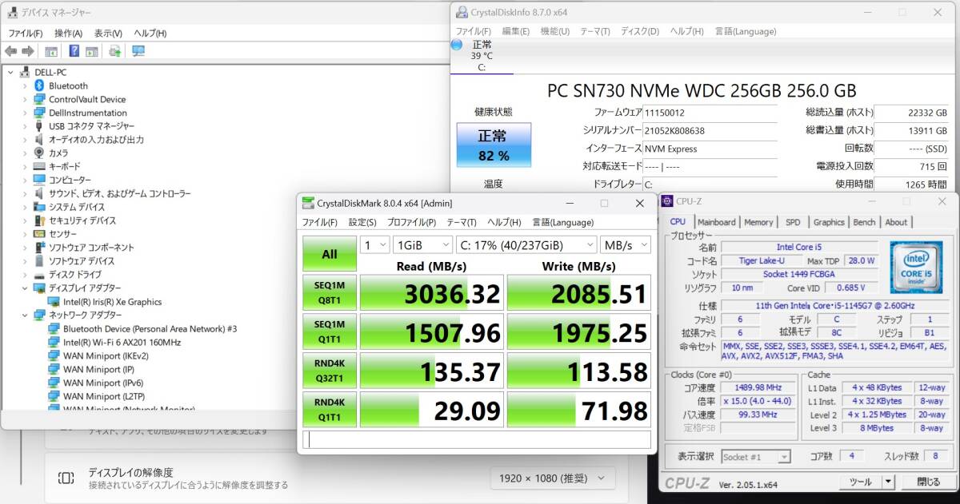
Task: Click the Intel Wi-Fi 6 AX201 adapter icon
Action: pos(54,342)
